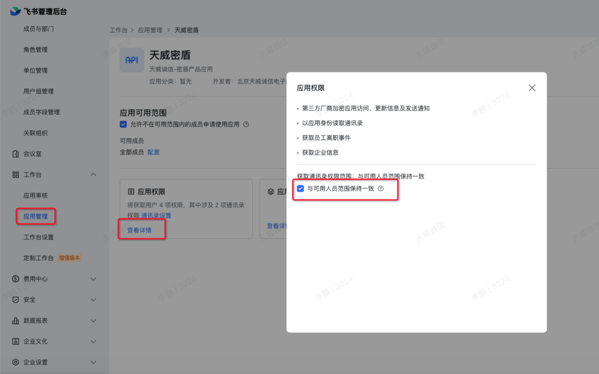Screen dimensions: 599x374
Task: Expand the 企业文化 menu section
Action: click(93, 341)
